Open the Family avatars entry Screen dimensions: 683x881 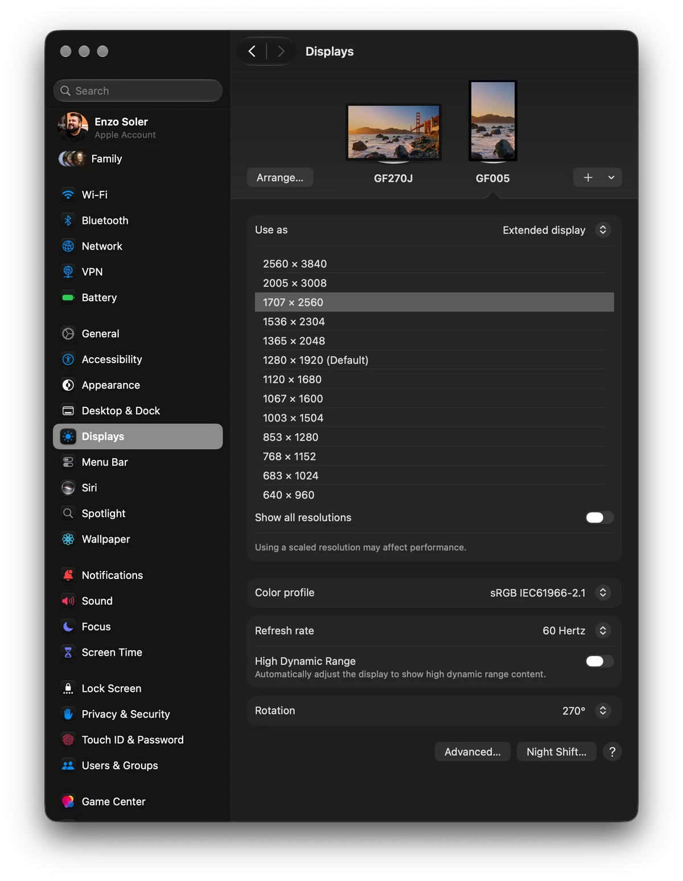pyautogui.click(x=72, y=159)
